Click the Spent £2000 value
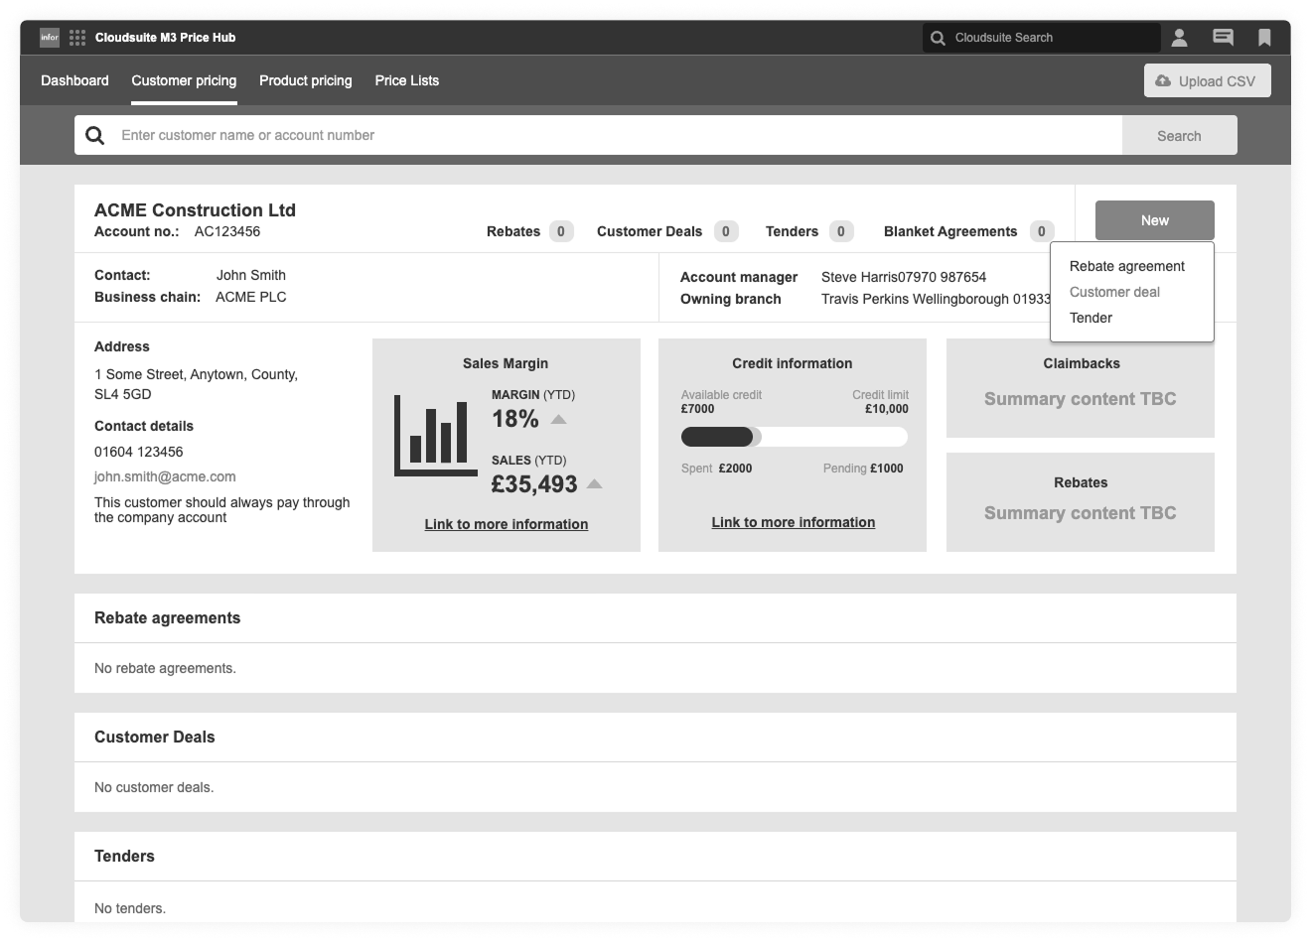 tap(736, 469)
